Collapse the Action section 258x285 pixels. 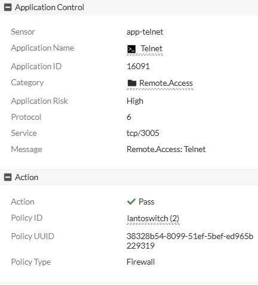pos(8,177)
